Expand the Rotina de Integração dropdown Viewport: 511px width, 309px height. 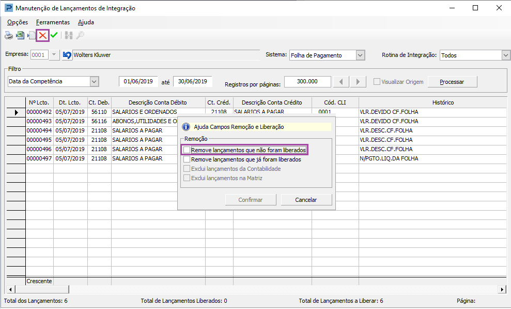click(506, 55)
